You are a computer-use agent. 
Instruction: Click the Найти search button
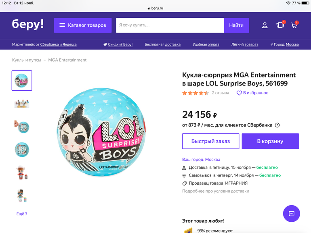coord(236,25)
